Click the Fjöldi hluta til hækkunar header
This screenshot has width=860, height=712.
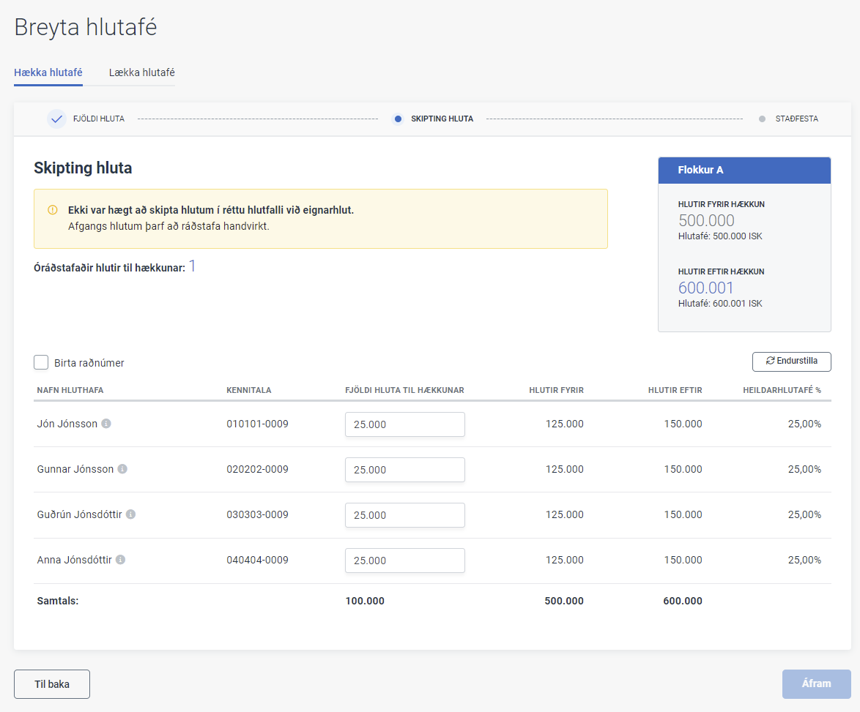coord(404,390)
